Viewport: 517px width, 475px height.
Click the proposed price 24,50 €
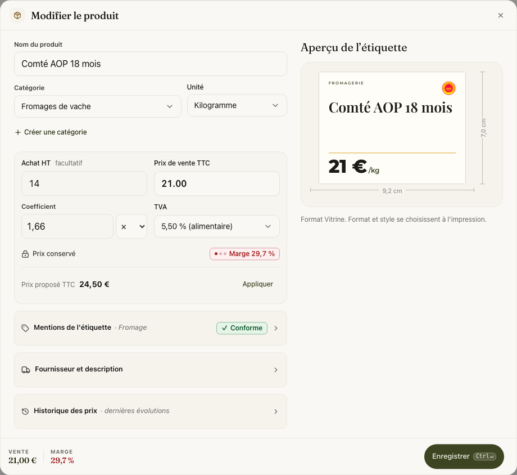pyautogui.click(x=94, y=284)
